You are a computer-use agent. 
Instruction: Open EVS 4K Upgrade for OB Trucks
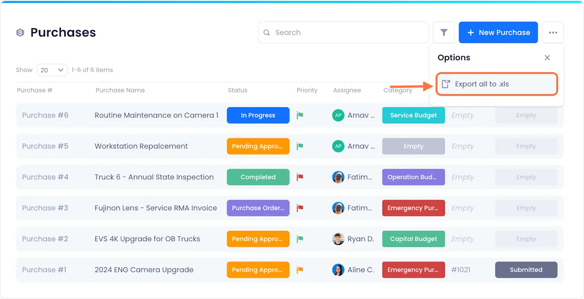(147, 239)
